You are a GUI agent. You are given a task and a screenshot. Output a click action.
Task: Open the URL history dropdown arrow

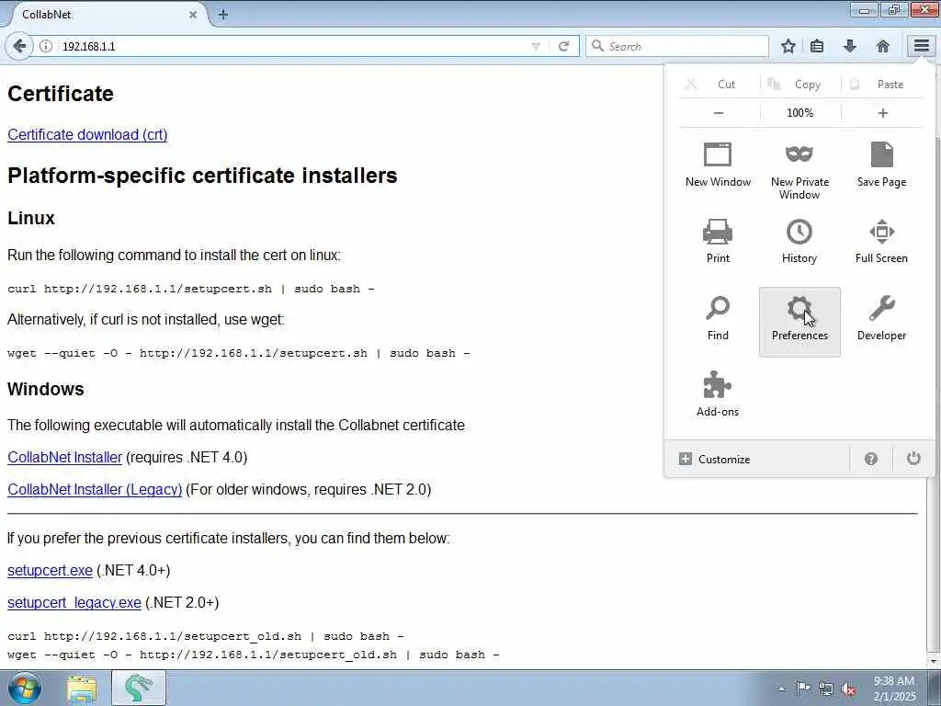point(536,46)
